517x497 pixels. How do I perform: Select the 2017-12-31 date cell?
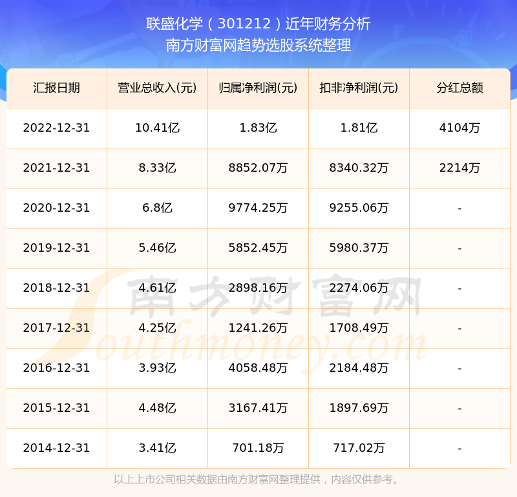pyautogui.click(x=56, y=328)
